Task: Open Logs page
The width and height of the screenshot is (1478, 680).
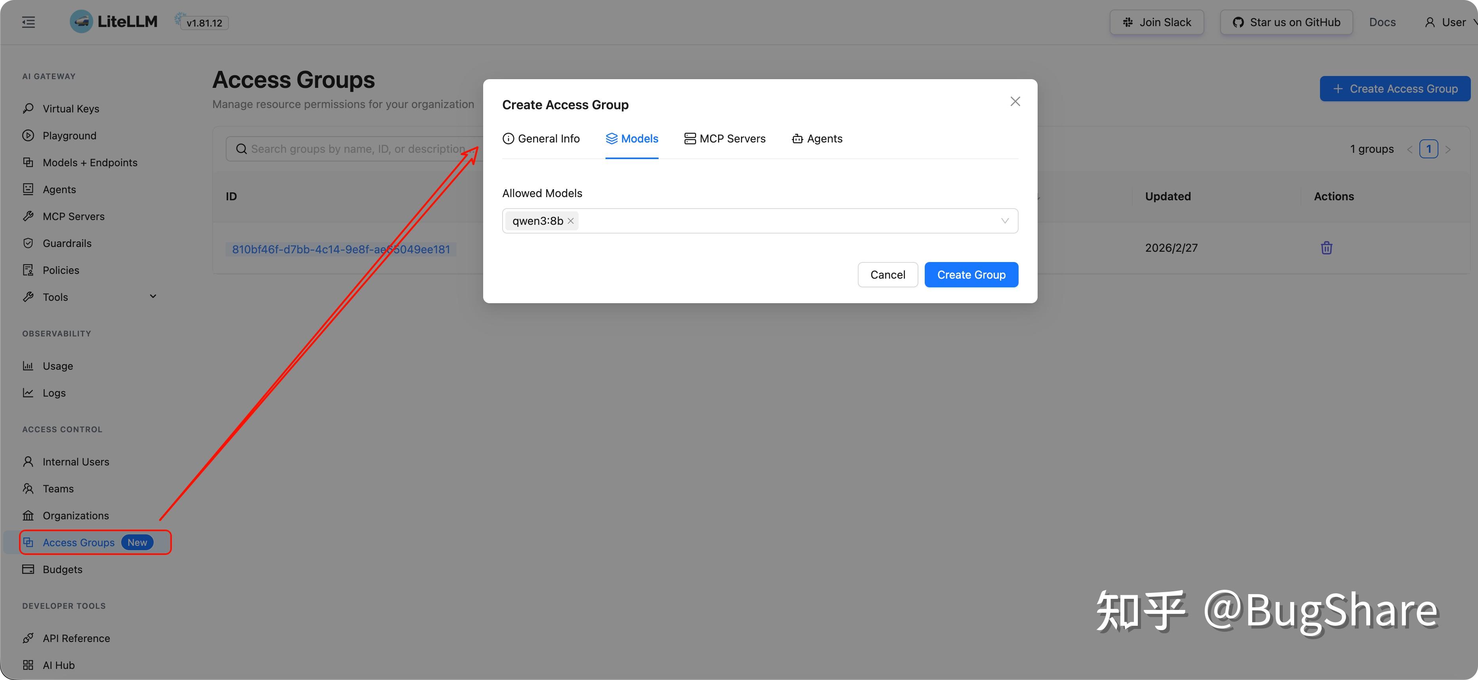Action: tap(54, 393)
